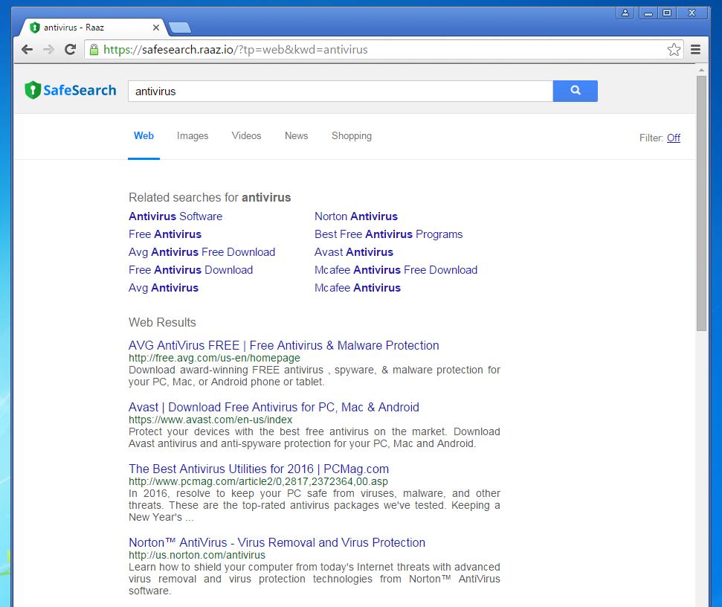This screenshot has height=607, width=722.
Task: Click the scrollbar up arrow
Action: click(701, 70)
